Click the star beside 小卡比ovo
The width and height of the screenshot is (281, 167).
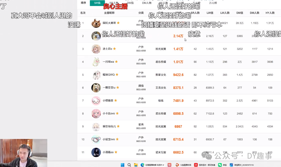point(117,113)
